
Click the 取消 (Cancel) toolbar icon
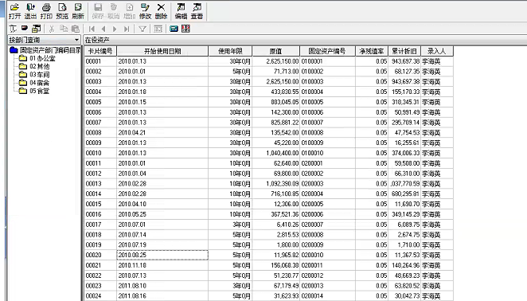(x=114, y=11)
